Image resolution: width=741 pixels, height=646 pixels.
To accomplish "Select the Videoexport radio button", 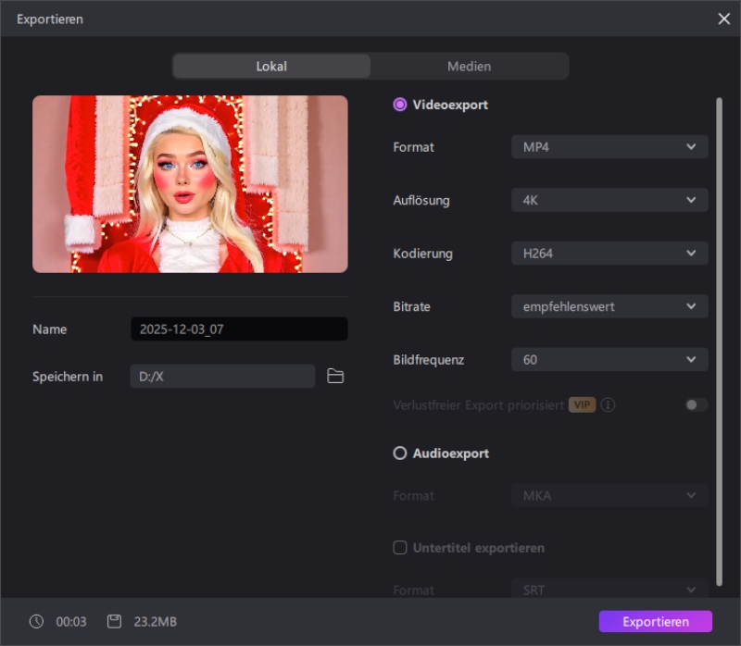I will click(x=399, y=105).
